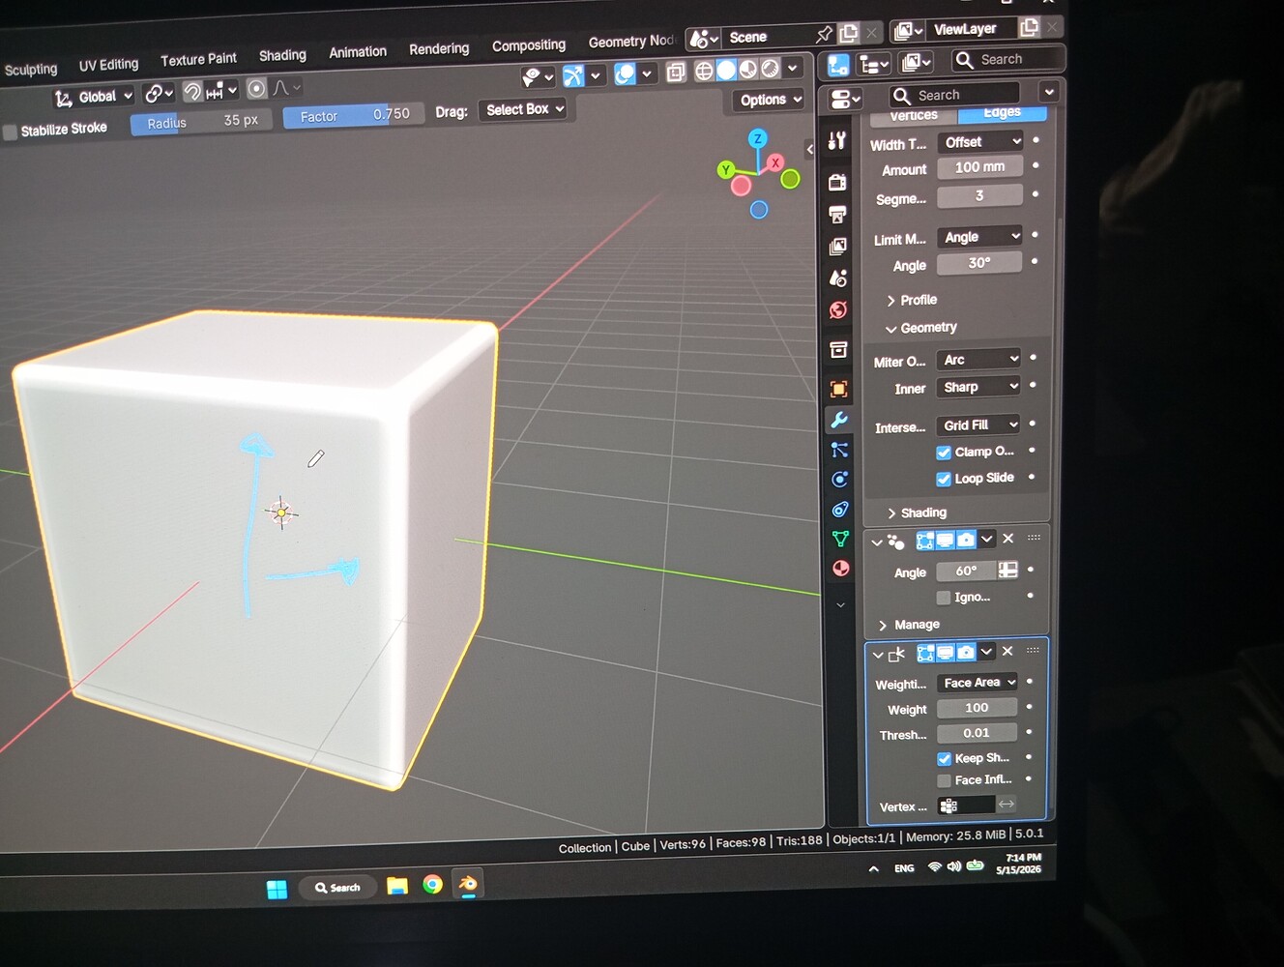Screen dimensions: 1284x967
Task: Open the View Layer properties tab
Action: [837, 246]
